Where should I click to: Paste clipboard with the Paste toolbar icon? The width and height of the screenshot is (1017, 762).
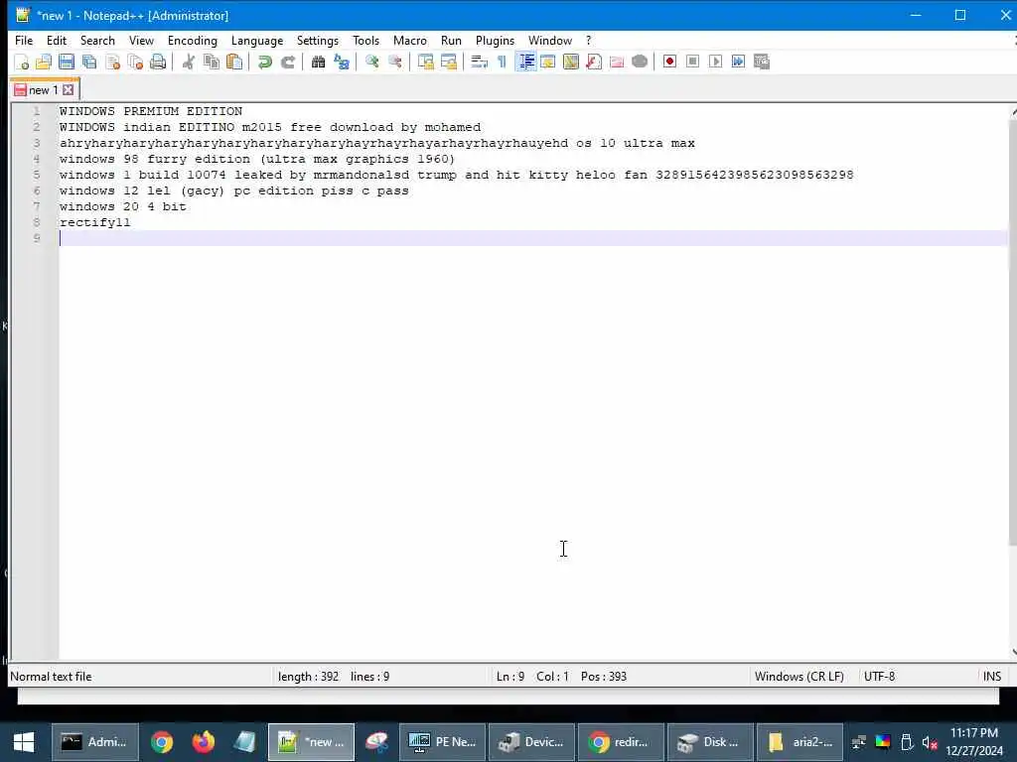[x=234, y=62]
